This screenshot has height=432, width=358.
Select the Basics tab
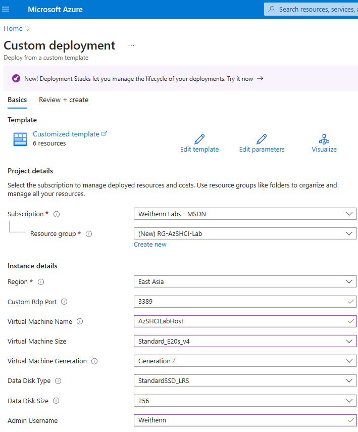point(17,100)
